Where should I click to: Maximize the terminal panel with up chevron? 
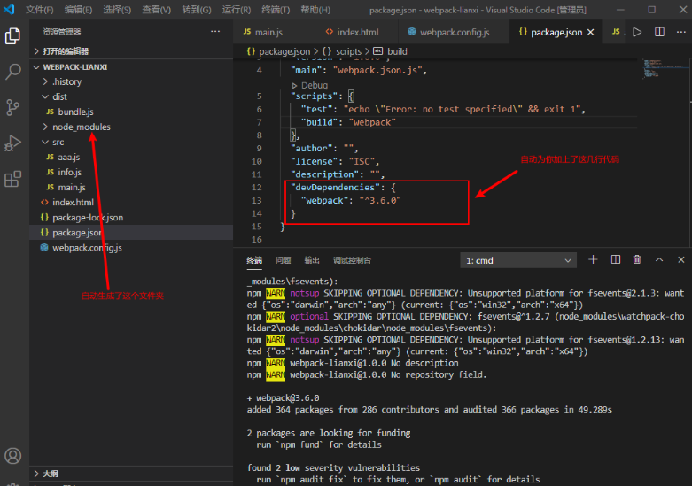[659, 259]
